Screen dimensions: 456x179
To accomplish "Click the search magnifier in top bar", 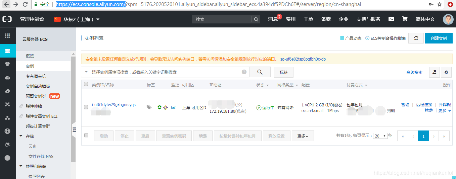I will tap(256, 19).
